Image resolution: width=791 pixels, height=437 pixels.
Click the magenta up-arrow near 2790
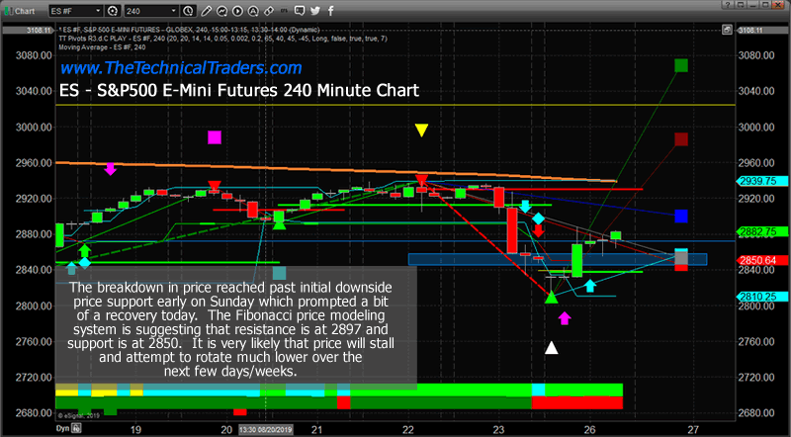565,318
